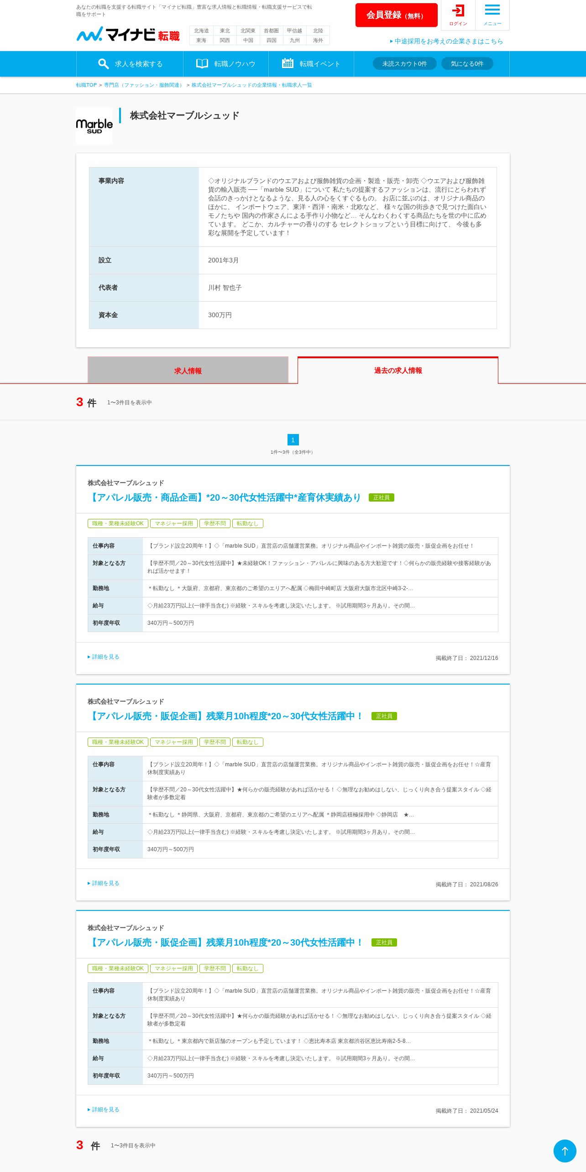The width and height of the screenshot is (586, 1172).
Task: Select 北関東 region link
Action: point(248,31)
